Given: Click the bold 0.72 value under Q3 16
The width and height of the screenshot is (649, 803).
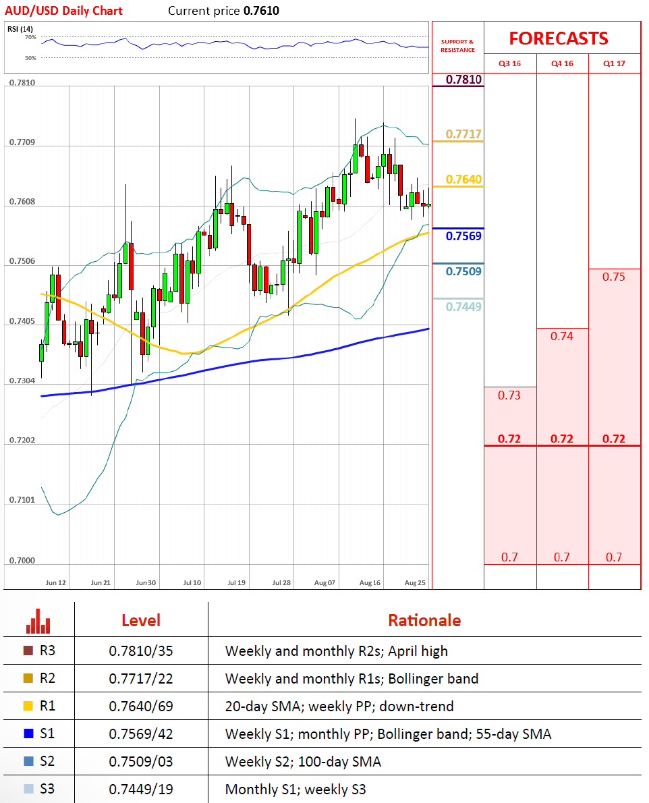Looking at the screenshot, I should click(509, 439).
